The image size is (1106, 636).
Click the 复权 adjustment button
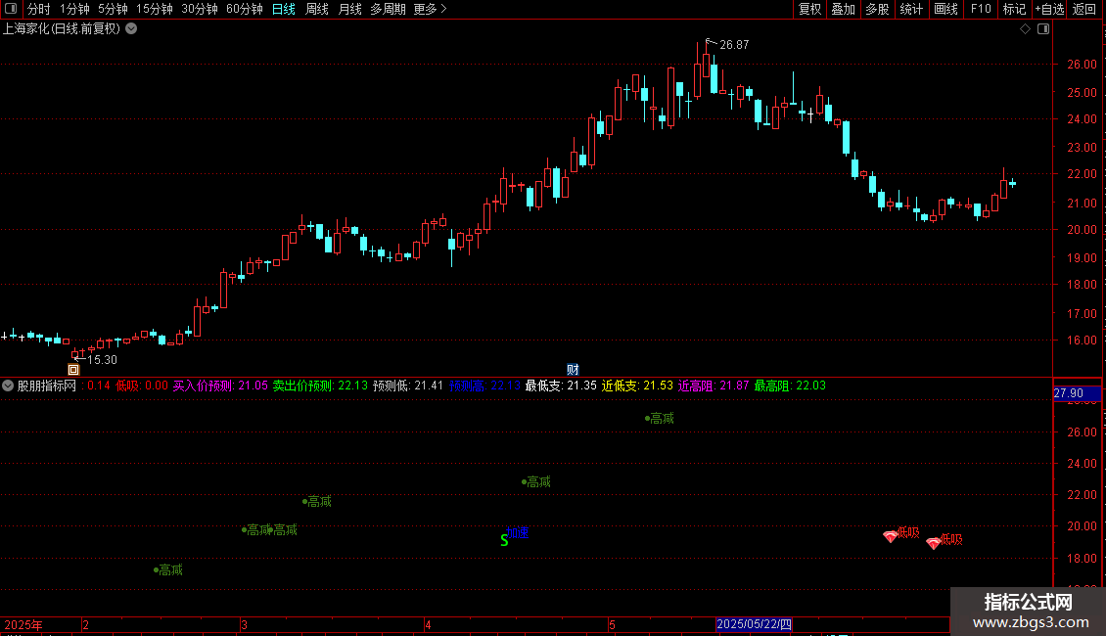[809, 9]
